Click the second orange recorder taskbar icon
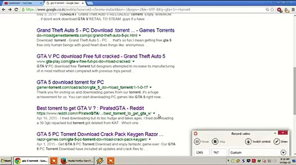The width and height of the screenshot is (296, 165). (x=111, y=161)
